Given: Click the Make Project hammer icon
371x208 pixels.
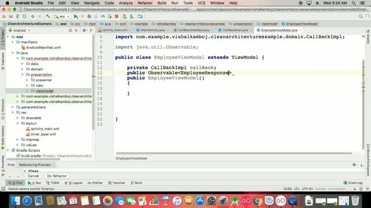Looking at the screenshot, I should pos(48,17).
